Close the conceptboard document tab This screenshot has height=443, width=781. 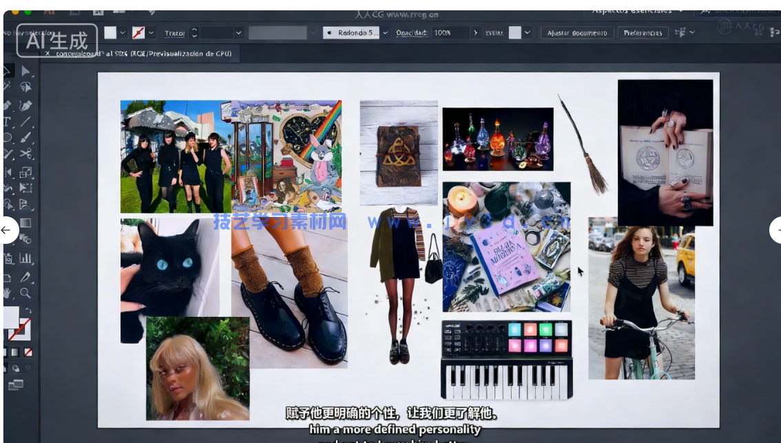tap(48, 53)
